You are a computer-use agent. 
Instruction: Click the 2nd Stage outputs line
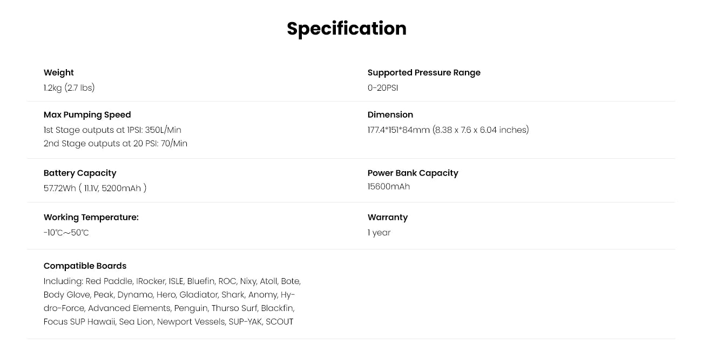pyautogui.click(x=115, y=144)
